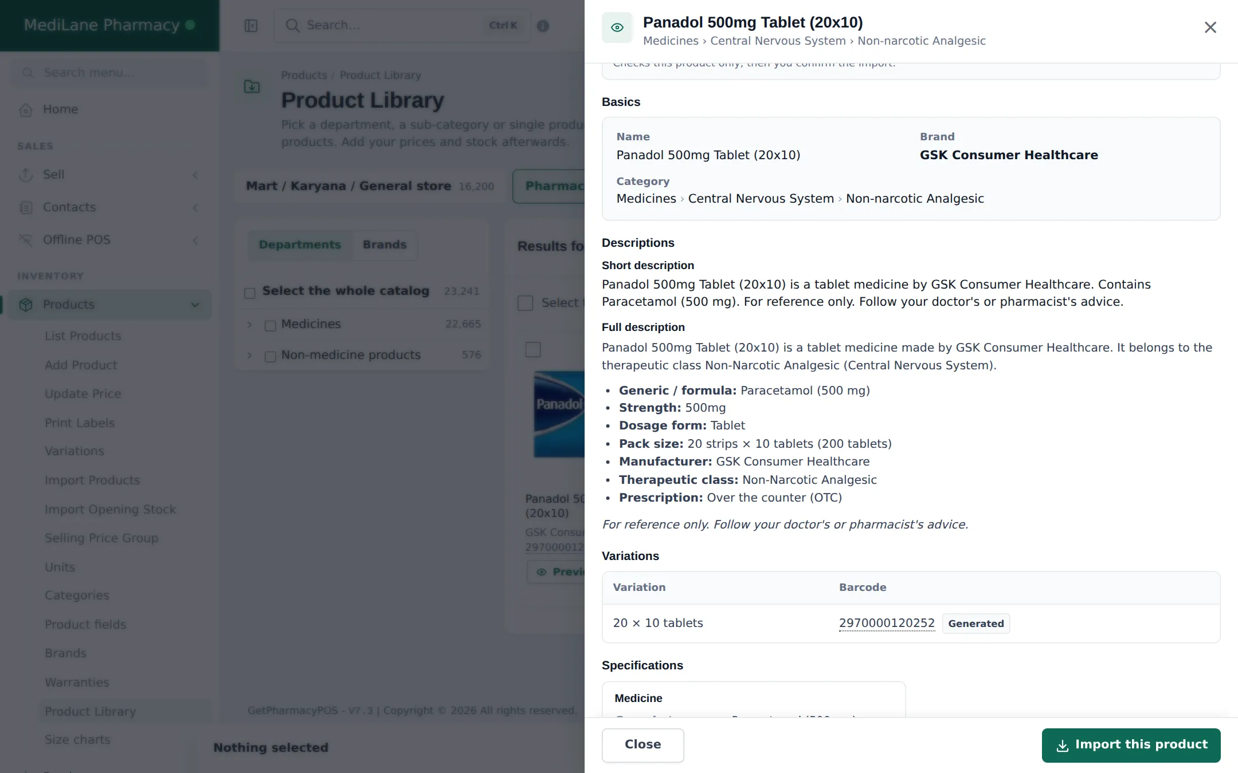Expand the Medicines tree node

(x=249, y=325)
